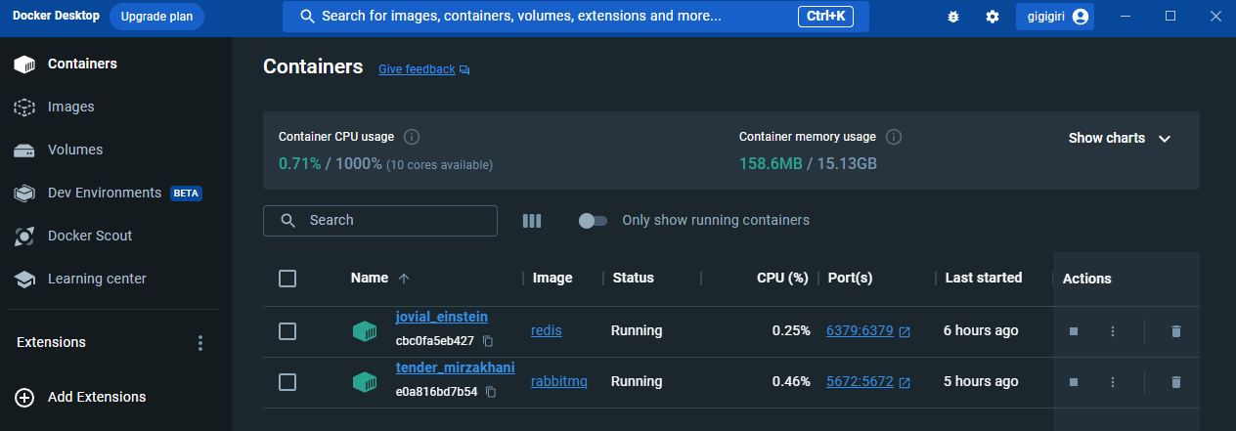Viewport: 1236px width, 431px height.
Task: Sort by the Image column header
Action: (552, 278)
